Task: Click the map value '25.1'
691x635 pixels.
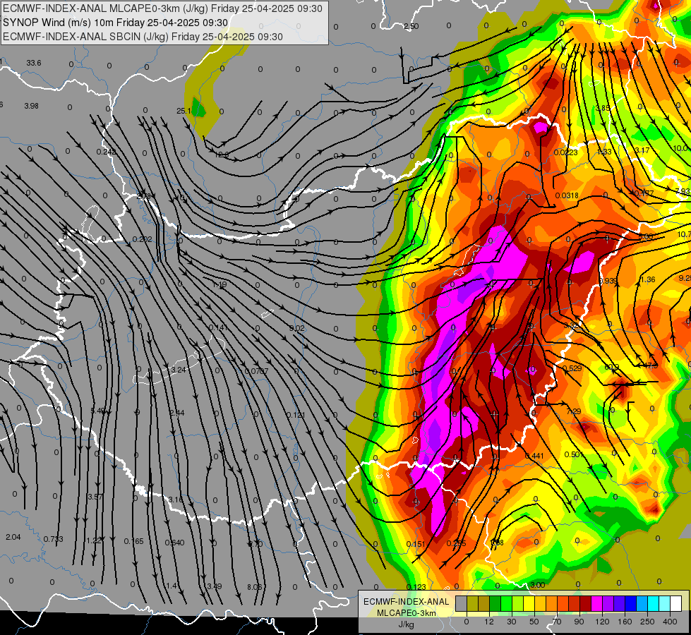Action: 184,111
